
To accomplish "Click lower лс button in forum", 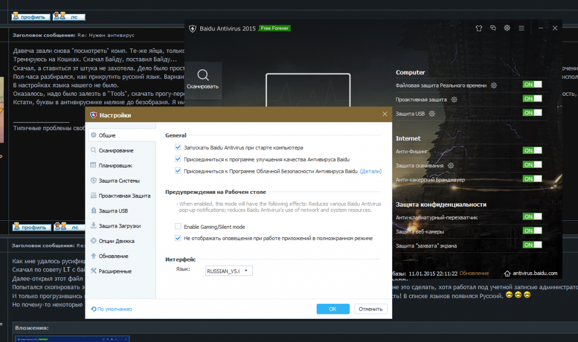I will (69, 227).
